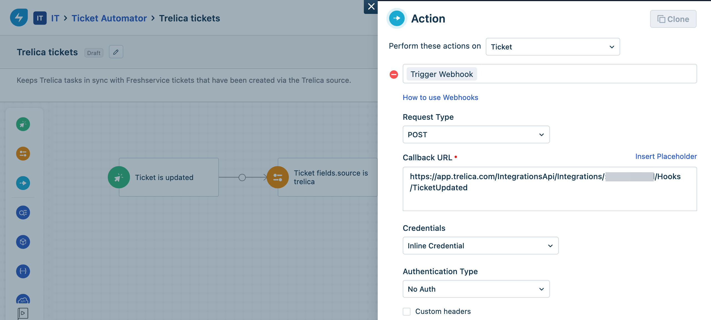Expand the Request Type POST dropdown
Screen dimensions: 711x320
[x=476, y=134]
